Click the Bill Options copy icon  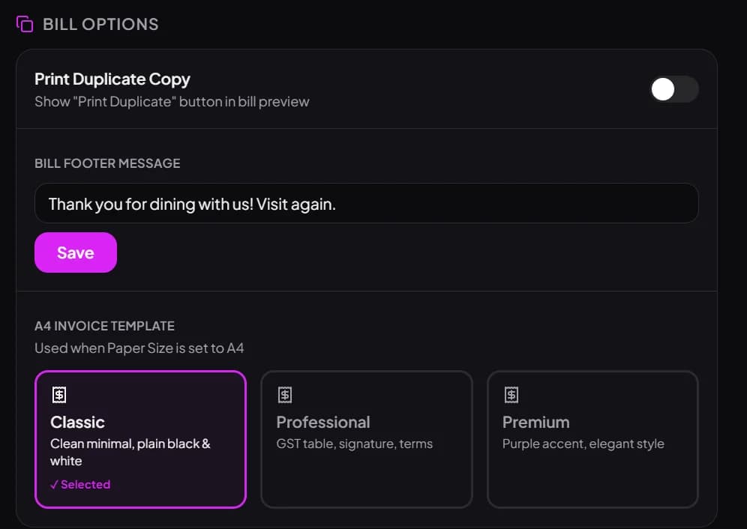25,24
